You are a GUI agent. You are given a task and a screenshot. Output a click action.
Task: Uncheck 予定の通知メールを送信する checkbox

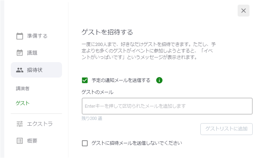pyautogui.click(x=85, y=80)
